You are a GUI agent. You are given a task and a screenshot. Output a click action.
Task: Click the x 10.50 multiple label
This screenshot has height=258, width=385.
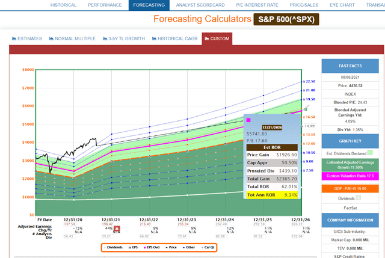pyautogui.click(x=309, y=152)
